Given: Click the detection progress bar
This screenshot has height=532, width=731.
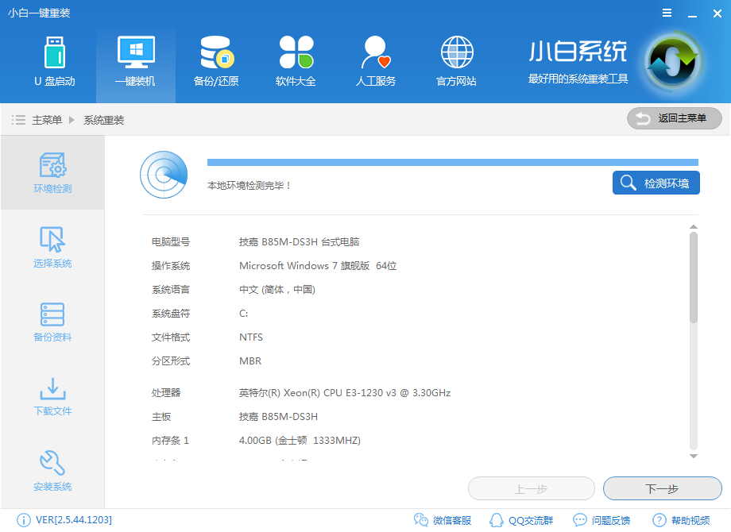Looking at the screenshot, I should coord(453,162).
